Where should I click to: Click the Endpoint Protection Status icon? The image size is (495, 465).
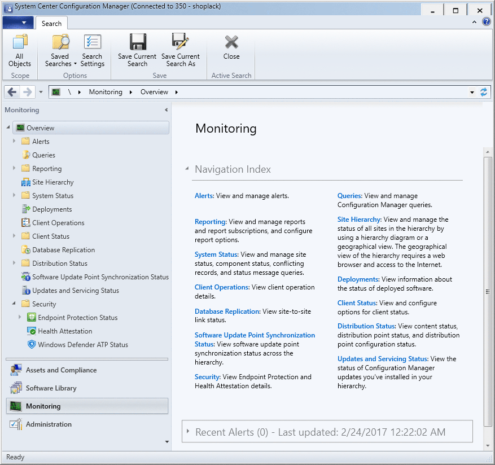tap(31, 317)
